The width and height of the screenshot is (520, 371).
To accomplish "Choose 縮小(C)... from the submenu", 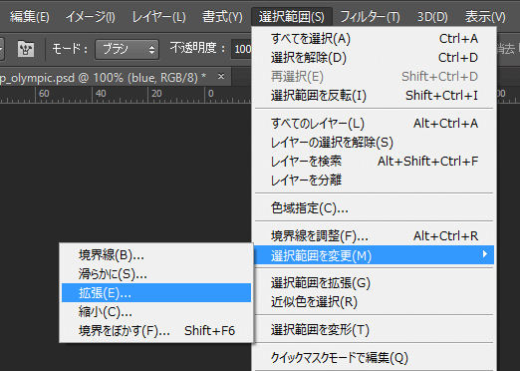I will pos(156,312).
